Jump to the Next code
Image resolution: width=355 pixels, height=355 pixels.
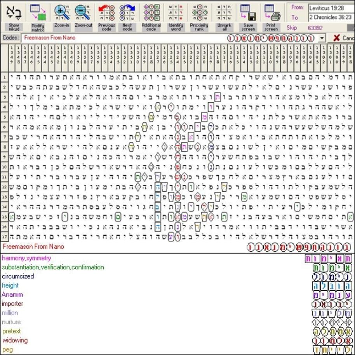[127, 13]
